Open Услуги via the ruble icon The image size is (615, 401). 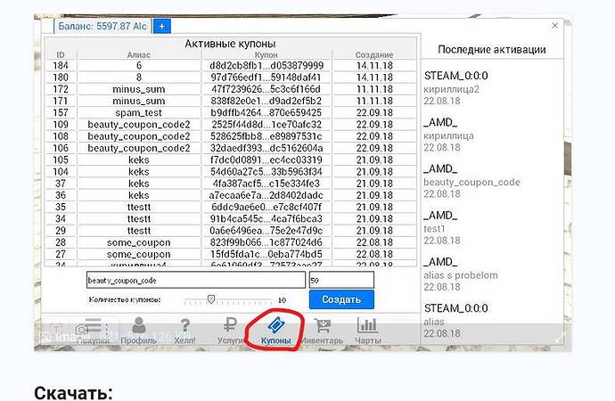(229, 330)
